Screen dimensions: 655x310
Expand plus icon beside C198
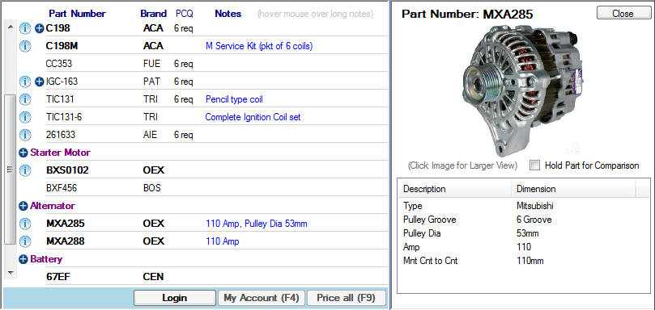39,29
